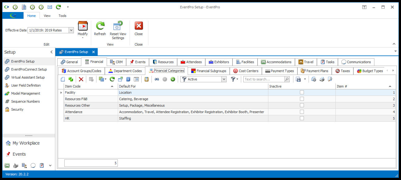Open the Modify dropdown in the ribbon
Viewport: 401px width, 180px height.
[83, 30]
